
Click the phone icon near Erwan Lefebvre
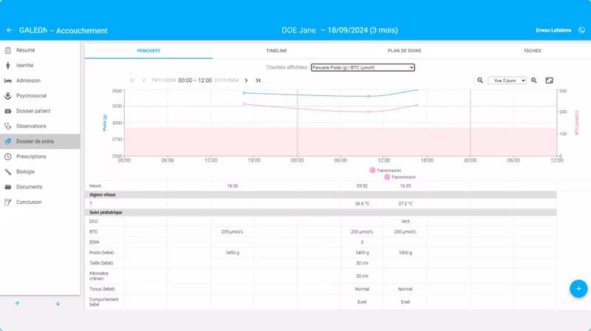[x=581, y=30]
